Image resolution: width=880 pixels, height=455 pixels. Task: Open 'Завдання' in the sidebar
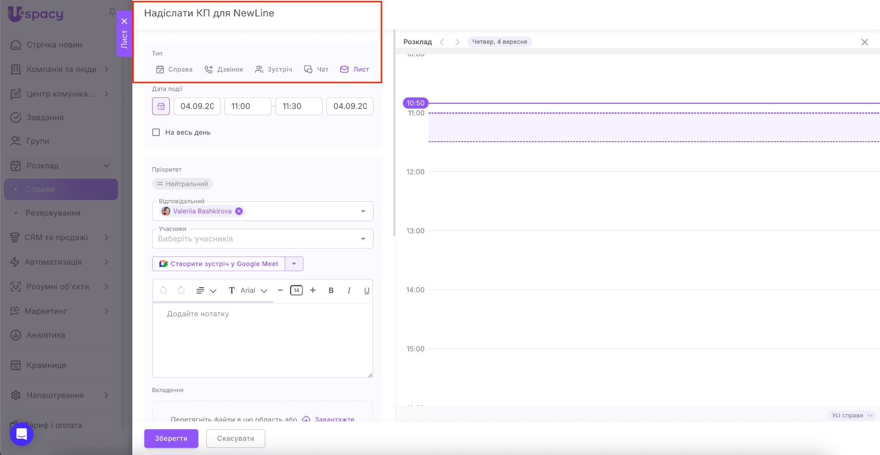point(45,118)
